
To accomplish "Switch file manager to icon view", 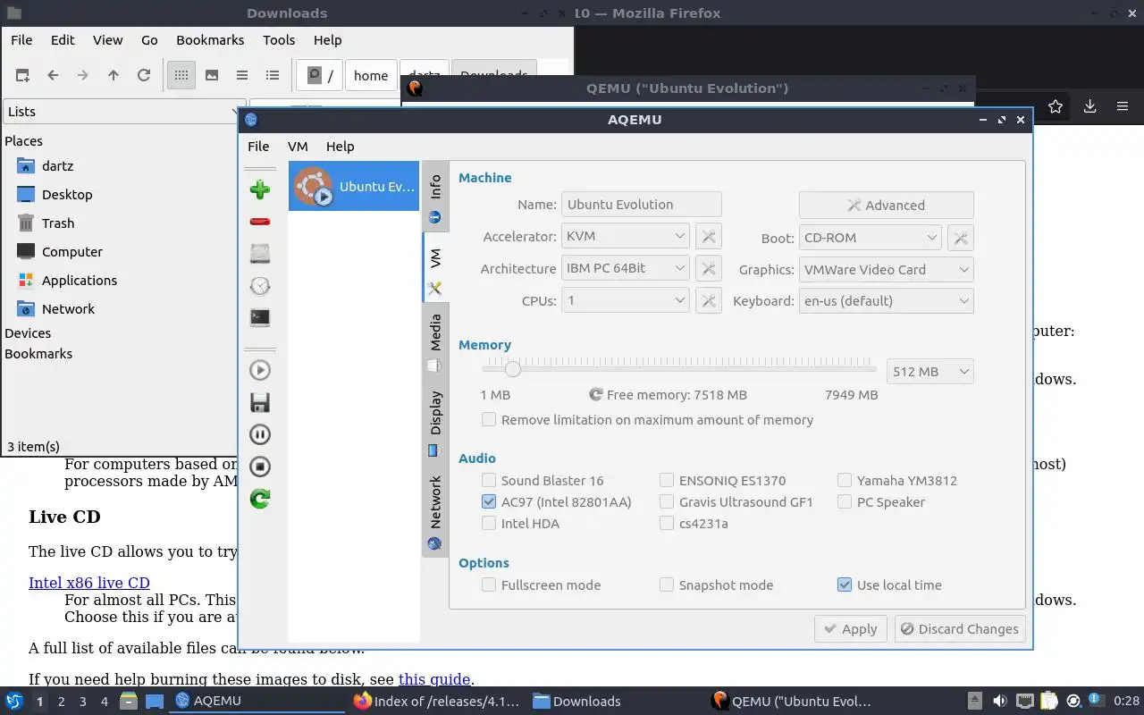I will point(181,75).
